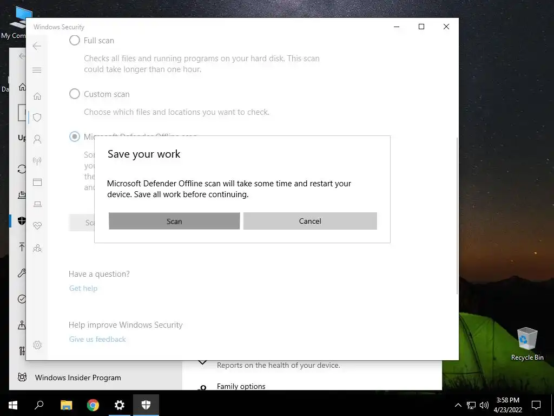Open For developers icon in Settings sidebar

coord(22,350)
